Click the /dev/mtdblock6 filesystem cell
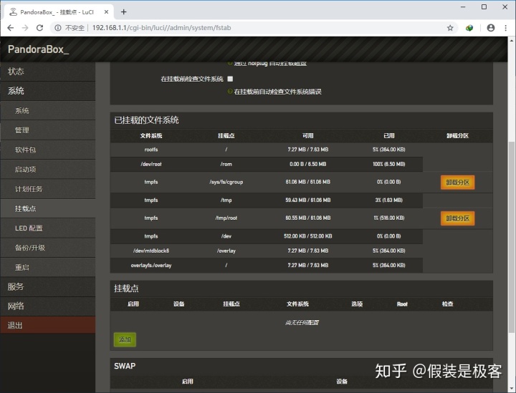This screenshot has height=393, width=516. tap(151, 251)
